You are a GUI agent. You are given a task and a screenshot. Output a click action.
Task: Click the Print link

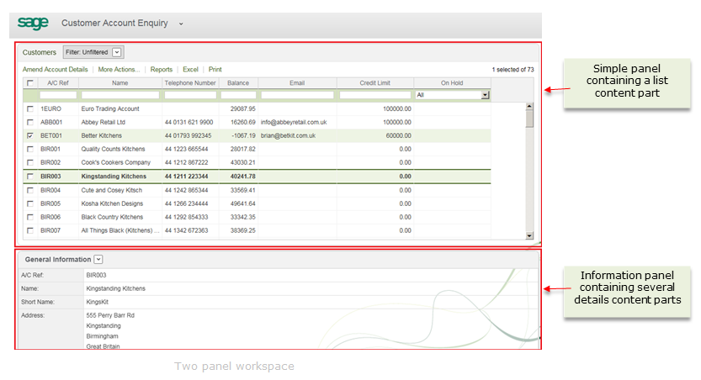215,69
